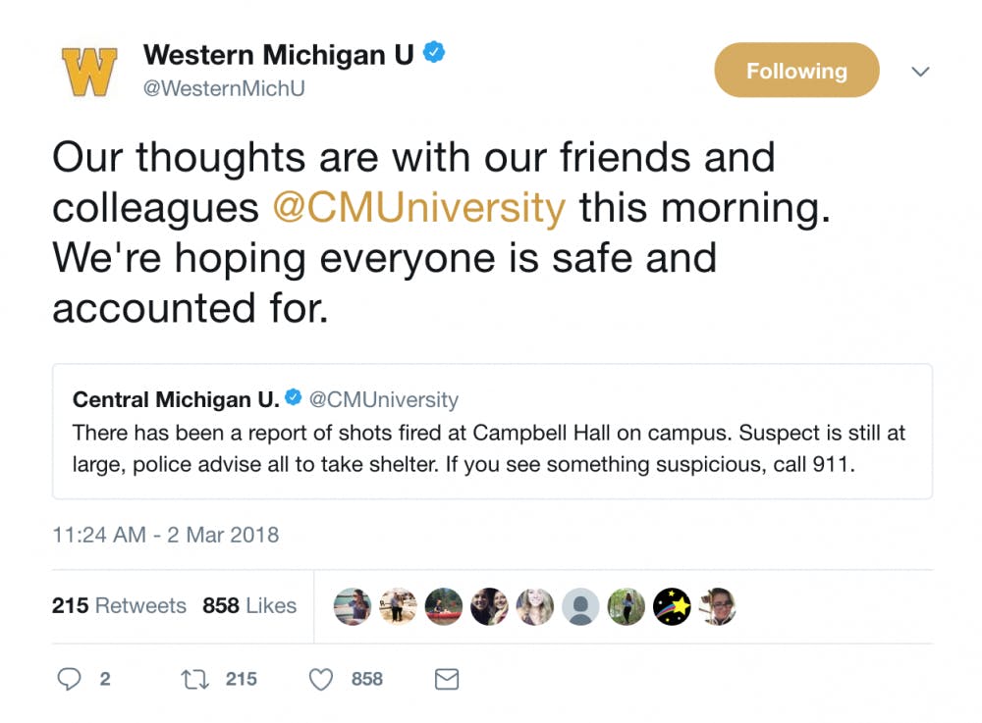Click the shooting star avatar among likers

[672, 606]
